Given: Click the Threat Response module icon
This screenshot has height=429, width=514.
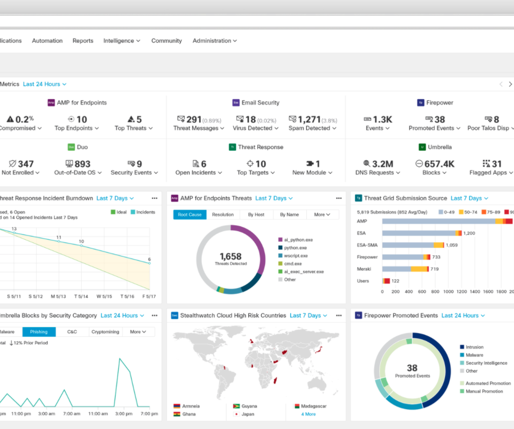Looking at the screenshot, I should 232,147.
